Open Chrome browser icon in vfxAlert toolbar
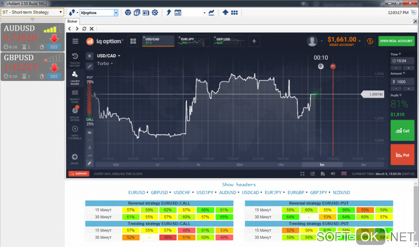Image resolution: width=419 pixels, height=247 pixels. tap(128, 13)
